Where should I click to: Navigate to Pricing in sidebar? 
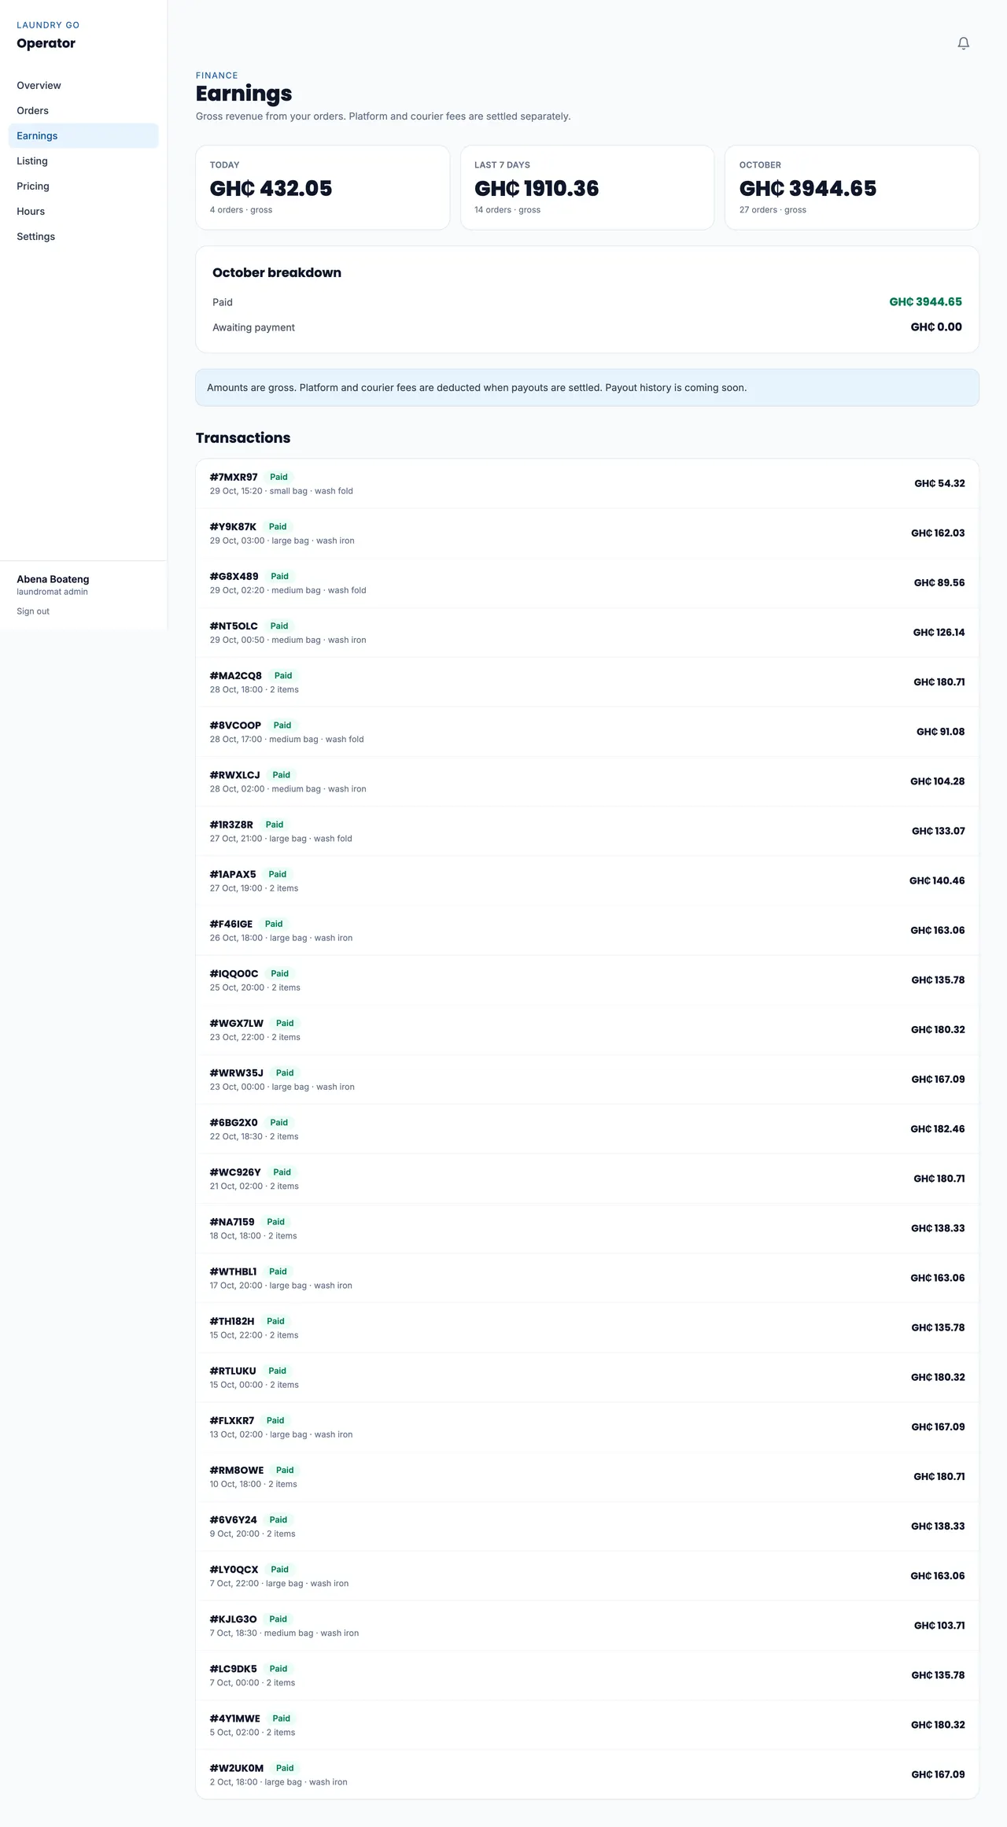pyautogui.click(x=83, y=186)
